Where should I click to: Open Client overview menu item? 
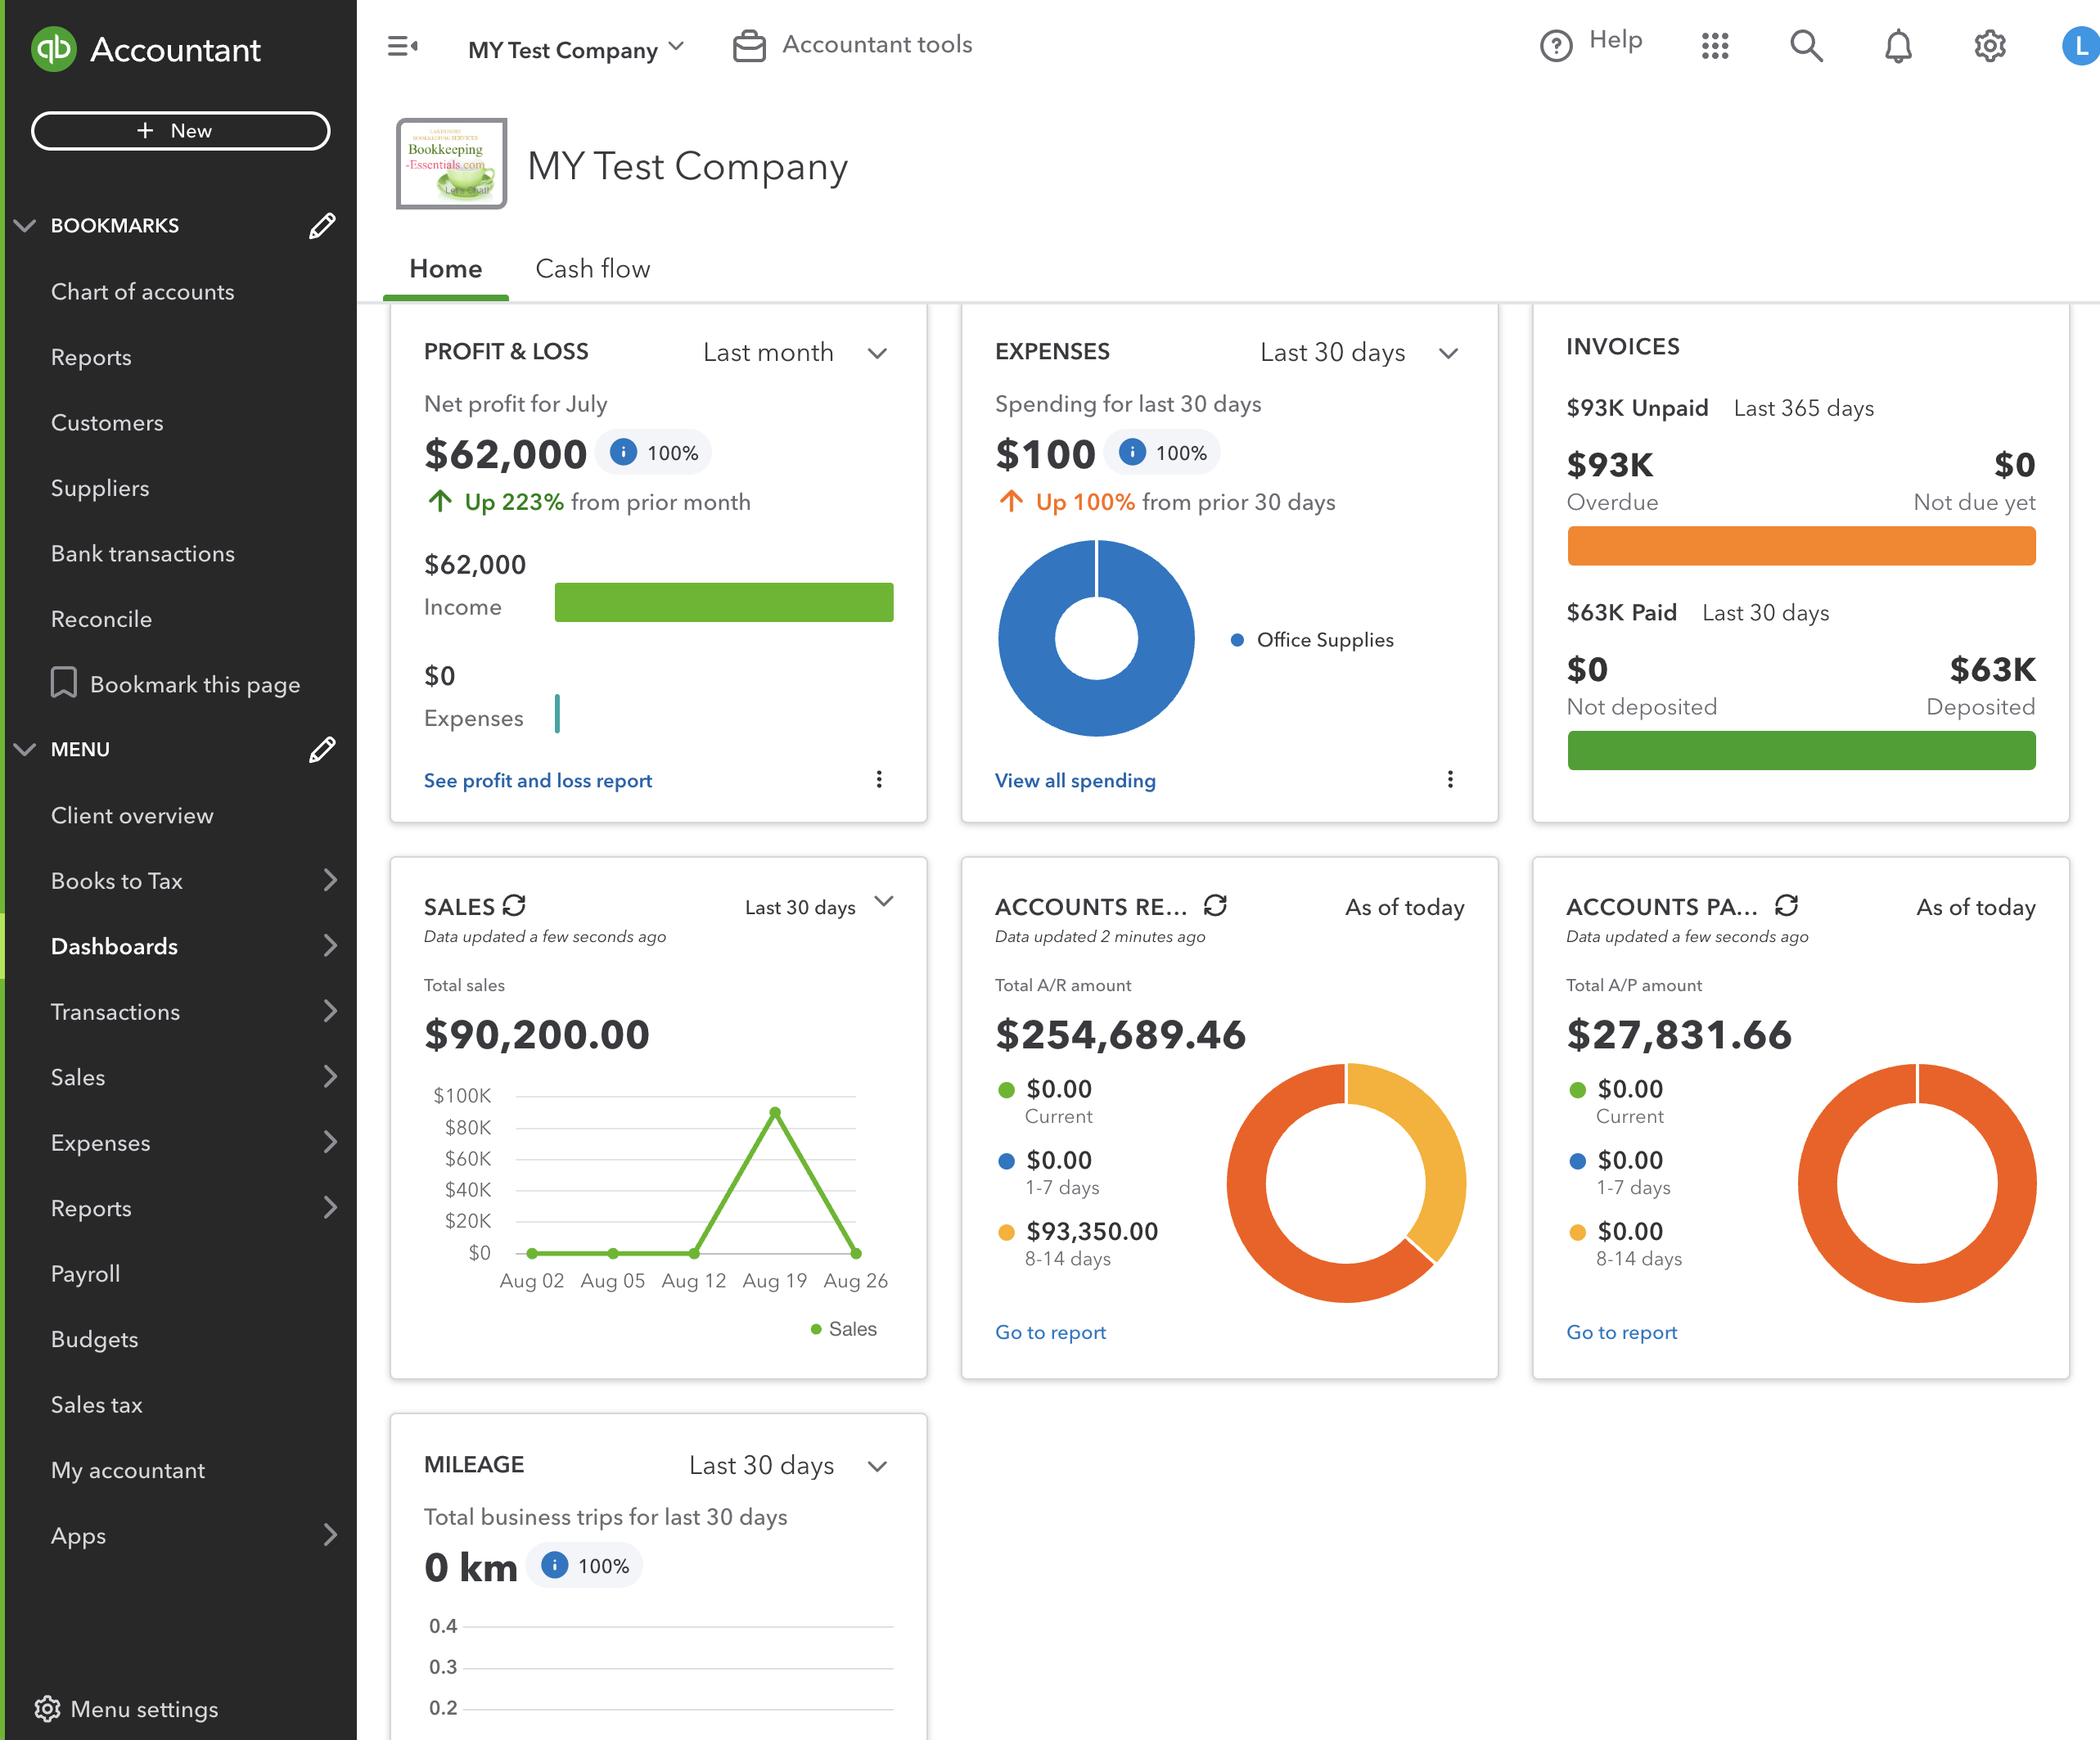(132, 815)
